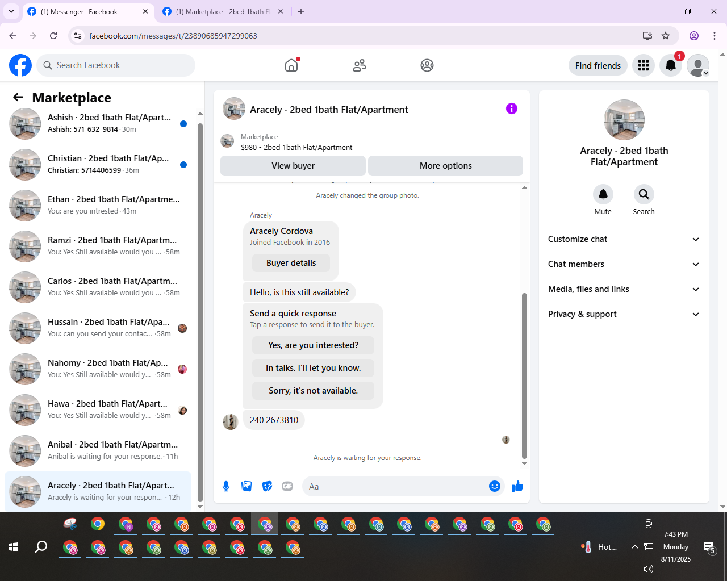Open Chrome three-dot menu
Viewport: 727px width, 581px height.
tap(715, 36)
